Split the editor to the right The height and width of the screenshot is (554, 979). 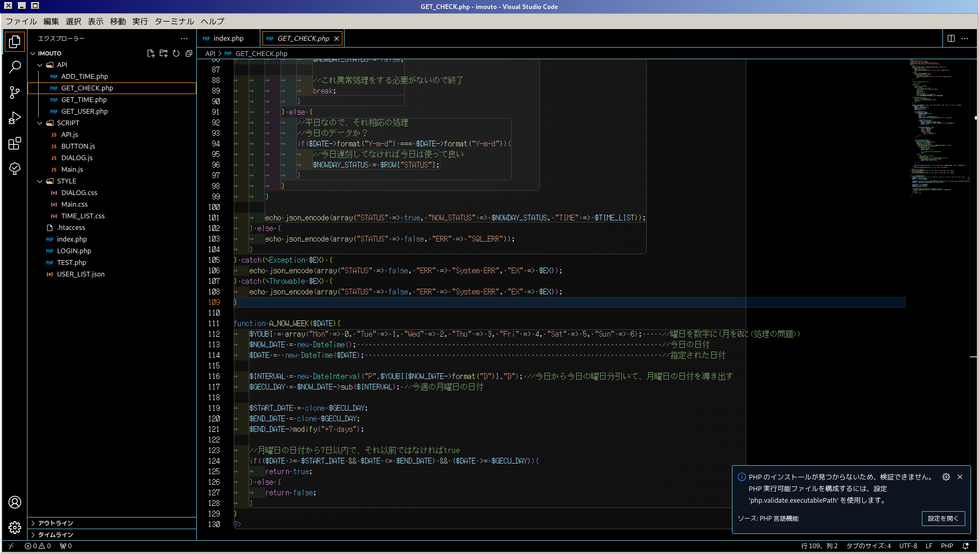click(x=951, y=39)
